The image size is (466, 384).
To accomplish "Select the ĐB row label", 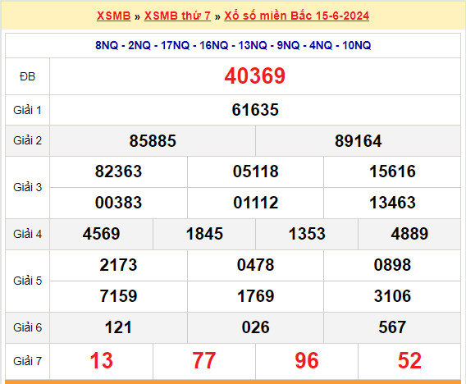I will click(27, 76).
